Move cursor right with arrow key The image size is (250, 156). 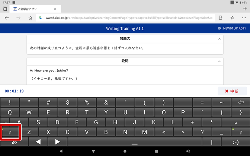click(57, 142)
